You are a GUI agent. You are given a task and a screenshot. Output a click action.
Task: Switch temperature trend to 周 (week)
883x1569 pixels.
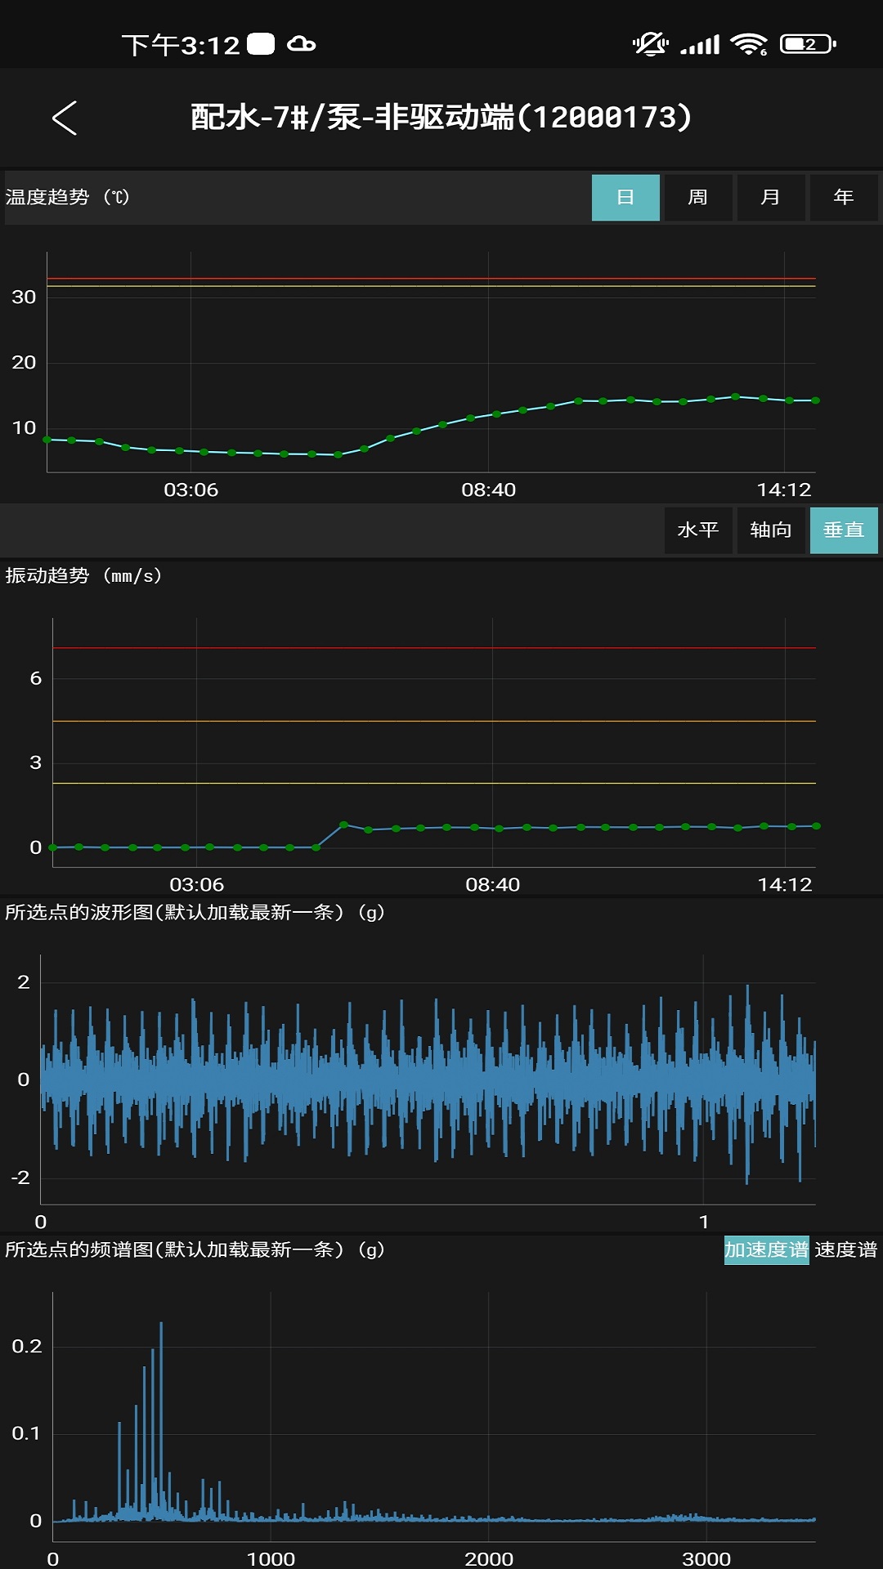click(697, 198)
